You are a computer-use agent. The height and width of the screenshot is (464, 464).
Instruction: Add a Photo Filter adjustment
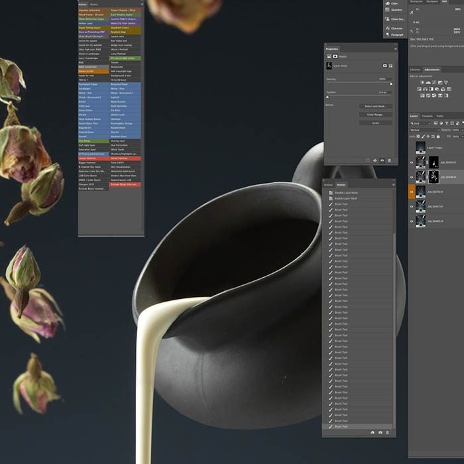437,89
